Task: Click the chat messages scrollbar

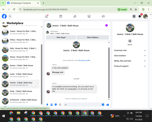Action: click(x=109, y=73)
